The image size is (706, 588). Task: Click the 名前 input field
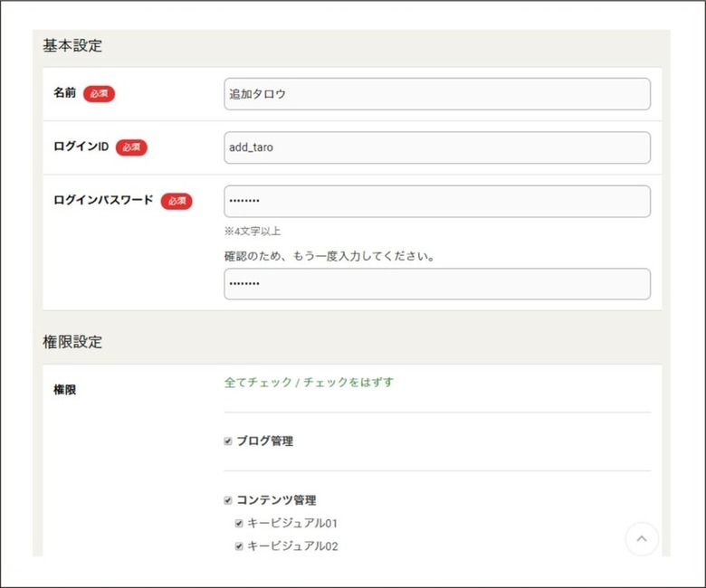click(x=437, y=94)
